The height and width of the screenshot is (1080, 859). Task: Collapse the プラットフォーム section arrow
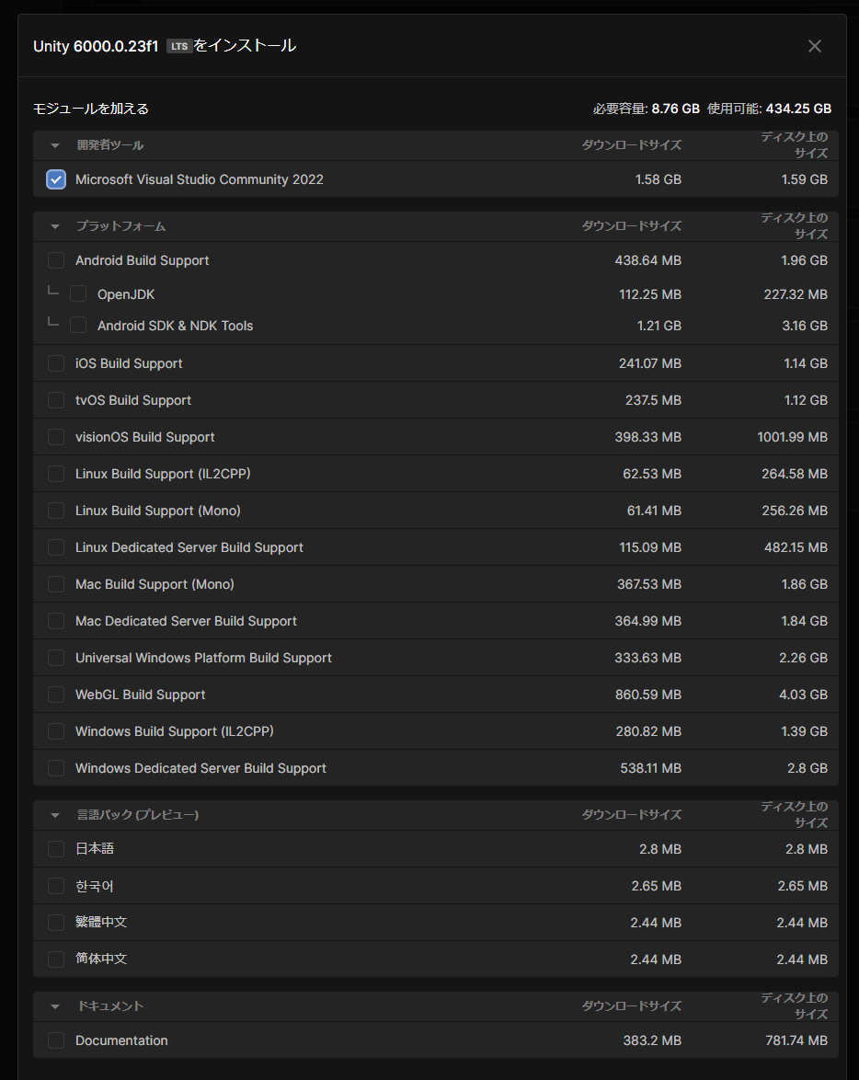(x=55, y=226)
